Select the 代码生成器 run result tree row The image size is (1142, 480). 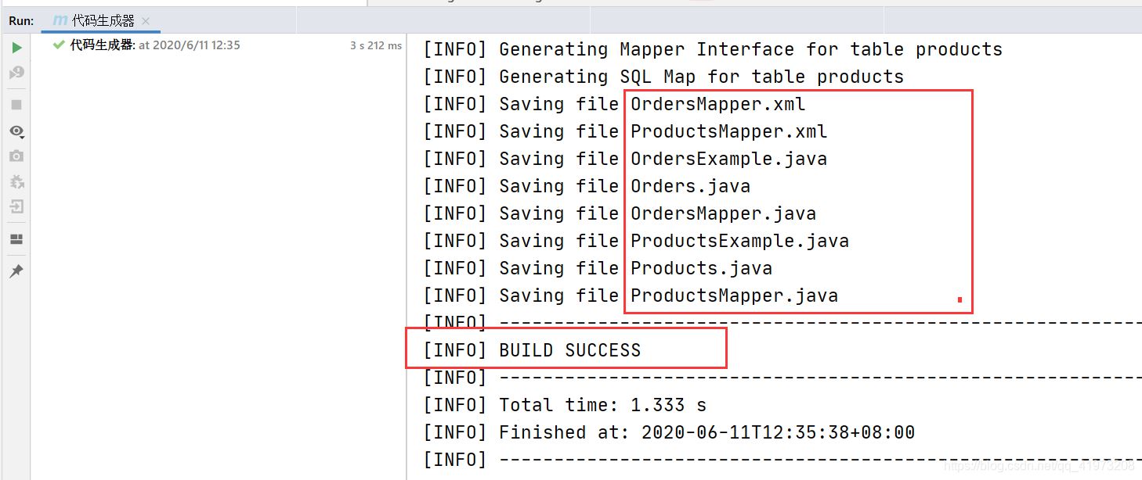(x=227, y=45)
